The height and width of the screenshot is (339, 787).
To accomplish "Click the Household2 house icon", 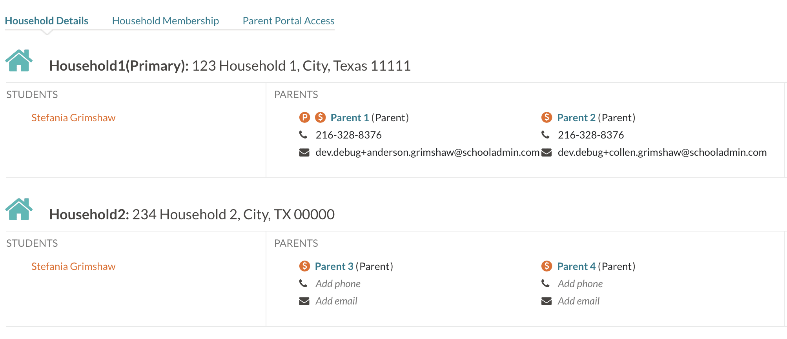I will 19,210.
